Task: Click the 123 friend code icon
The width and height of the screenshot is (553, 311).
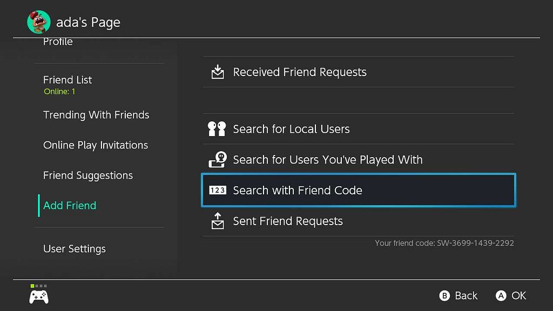Action: coord(218,190)
